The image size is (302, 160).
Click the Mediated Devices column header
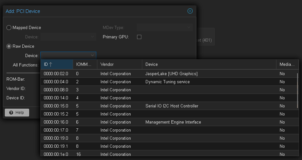pos(287,65)
